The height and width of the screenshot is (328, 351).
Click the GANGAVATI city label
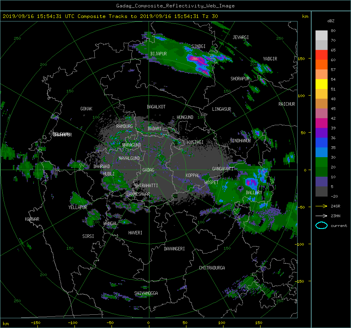pos(223,169)
